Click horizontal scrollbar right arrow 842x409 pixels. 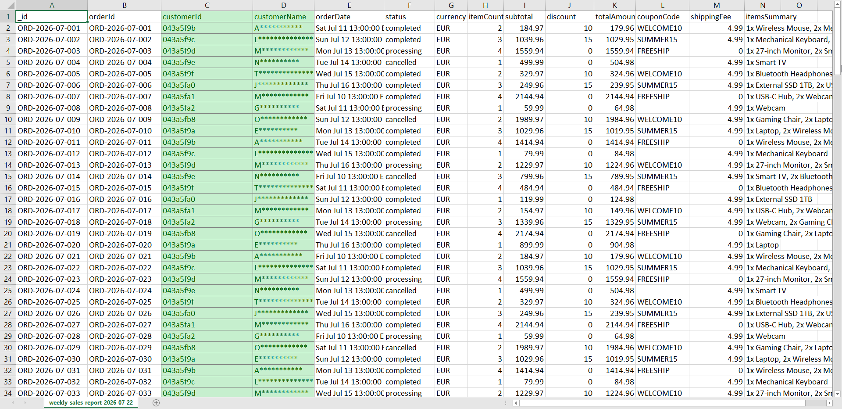tap(829, 403)
